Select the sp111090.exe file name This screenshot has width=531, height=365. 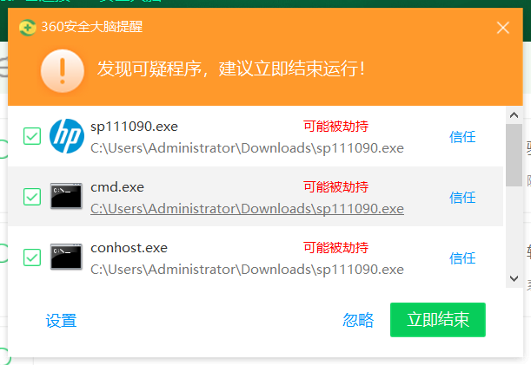coord(134,127)
